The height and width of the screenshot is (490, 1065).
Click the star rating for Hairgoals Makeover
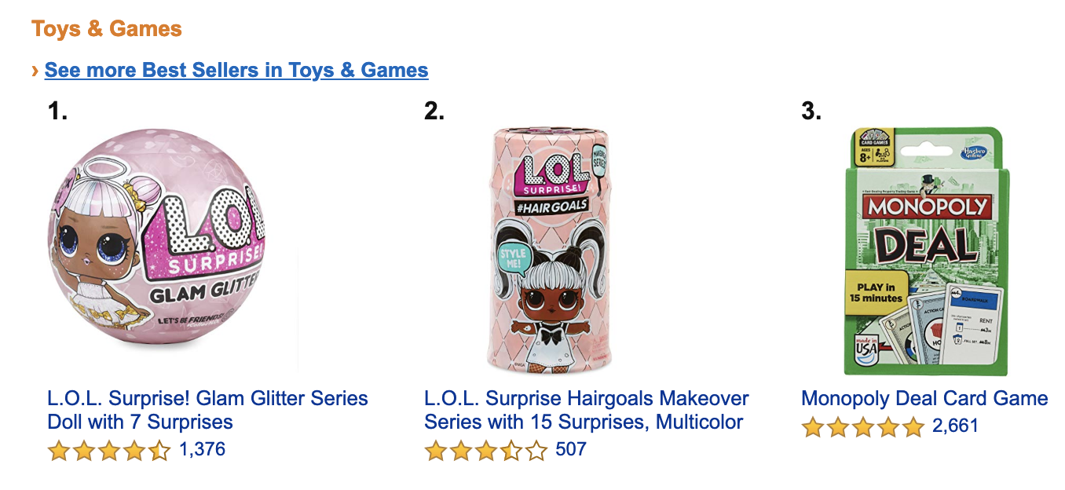pos(485,451)
